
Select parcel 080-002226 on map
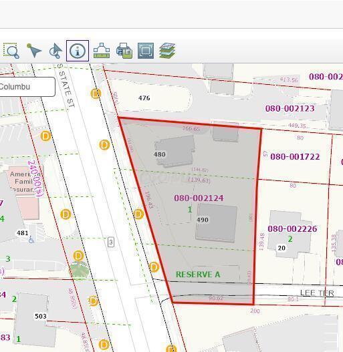coord(292,228)
